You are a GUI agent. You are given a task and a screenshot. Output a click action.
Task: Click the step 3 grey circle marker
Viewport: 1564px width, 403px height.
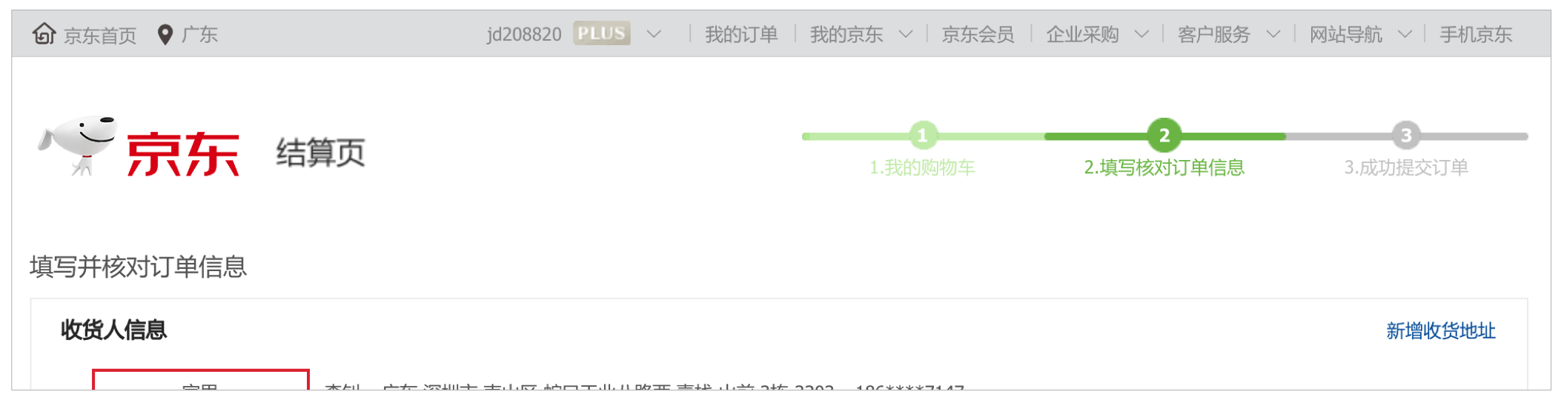[x=1406, y=136]
